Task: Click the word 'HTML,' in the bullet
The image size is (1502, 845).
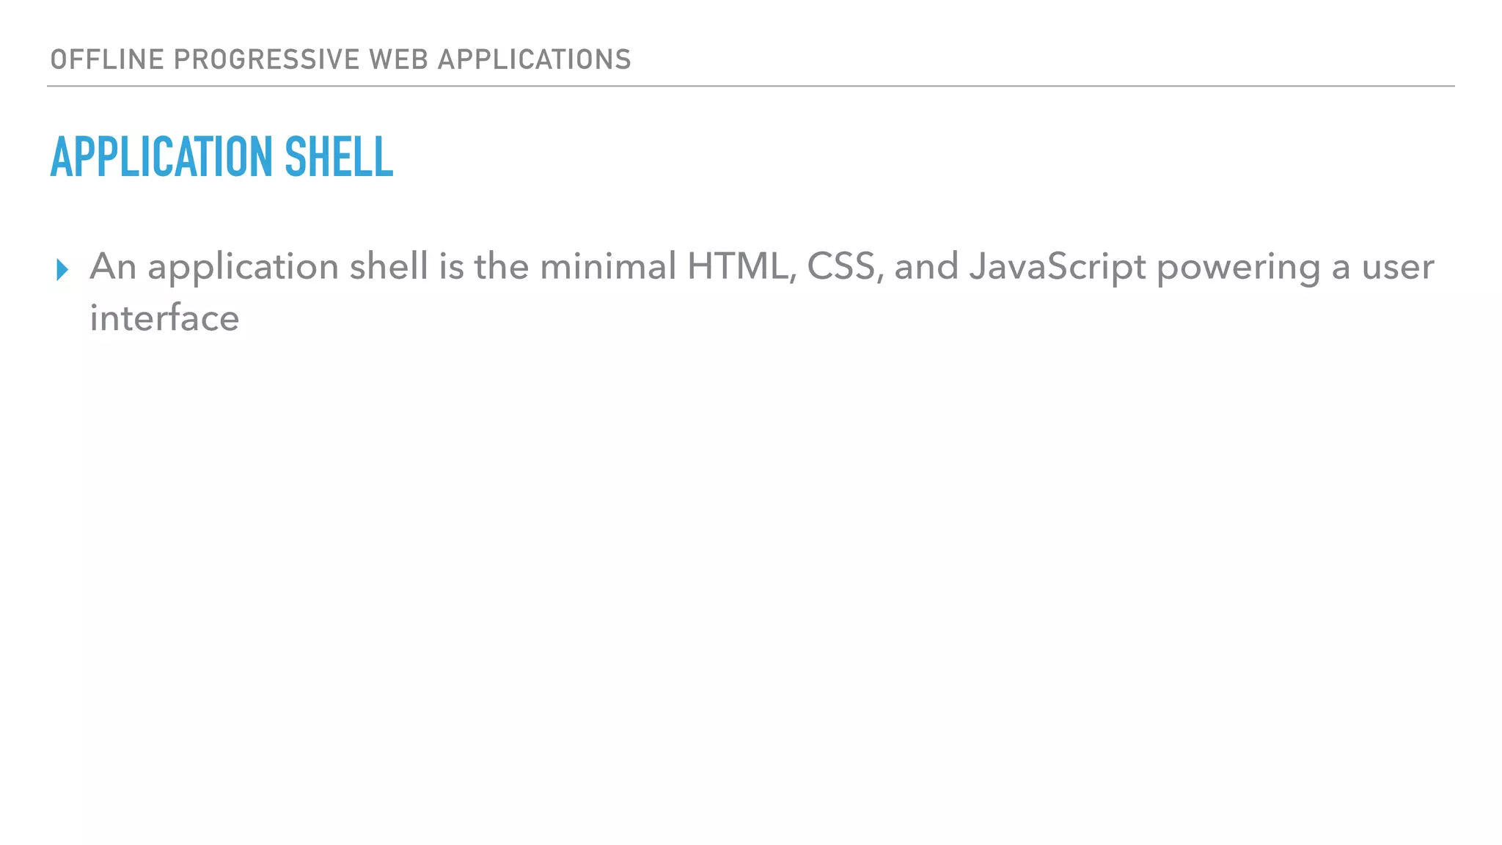Action: (x=741, y=266)
